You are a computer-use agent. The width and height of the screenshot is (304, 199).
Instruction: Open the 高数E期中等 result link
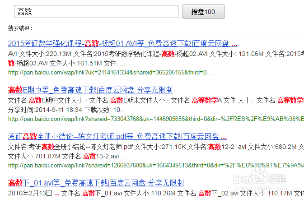[x=90, y=90]
